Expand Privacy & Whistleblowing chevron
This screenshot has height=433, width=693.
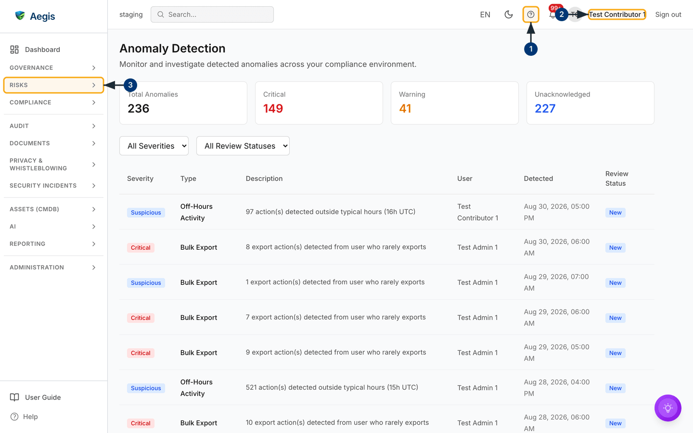click(x=94, y=165)
